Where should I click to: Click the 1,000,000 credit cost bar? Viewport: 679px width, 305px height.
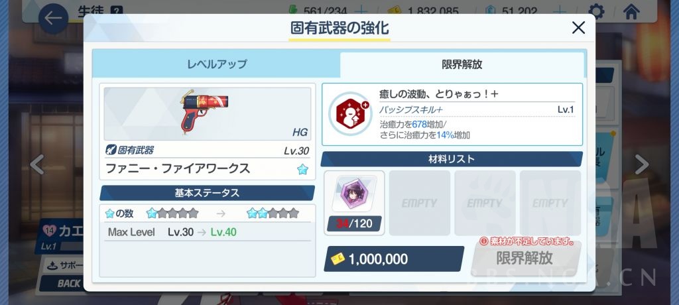[394, 259]
